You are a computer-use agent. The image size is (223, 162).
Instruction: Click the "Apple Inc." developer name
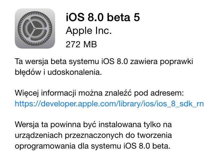[x=89, y=31]
